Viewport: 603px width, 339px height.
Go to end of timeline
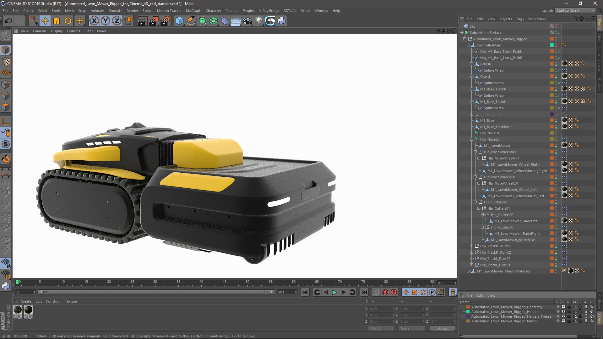coord(364,292)
